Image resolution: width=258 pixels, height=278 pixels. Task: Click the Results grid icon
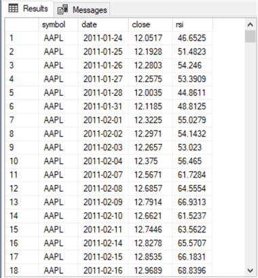[13, 8]
